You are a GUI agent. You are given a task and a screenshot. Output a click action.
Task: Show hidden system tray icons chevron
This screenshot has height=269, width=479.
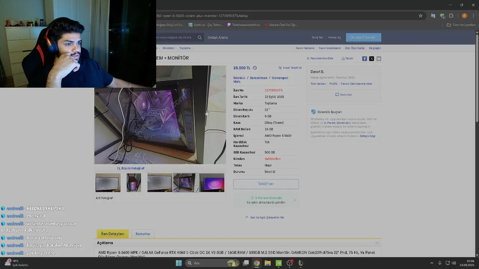coord(431,263)
